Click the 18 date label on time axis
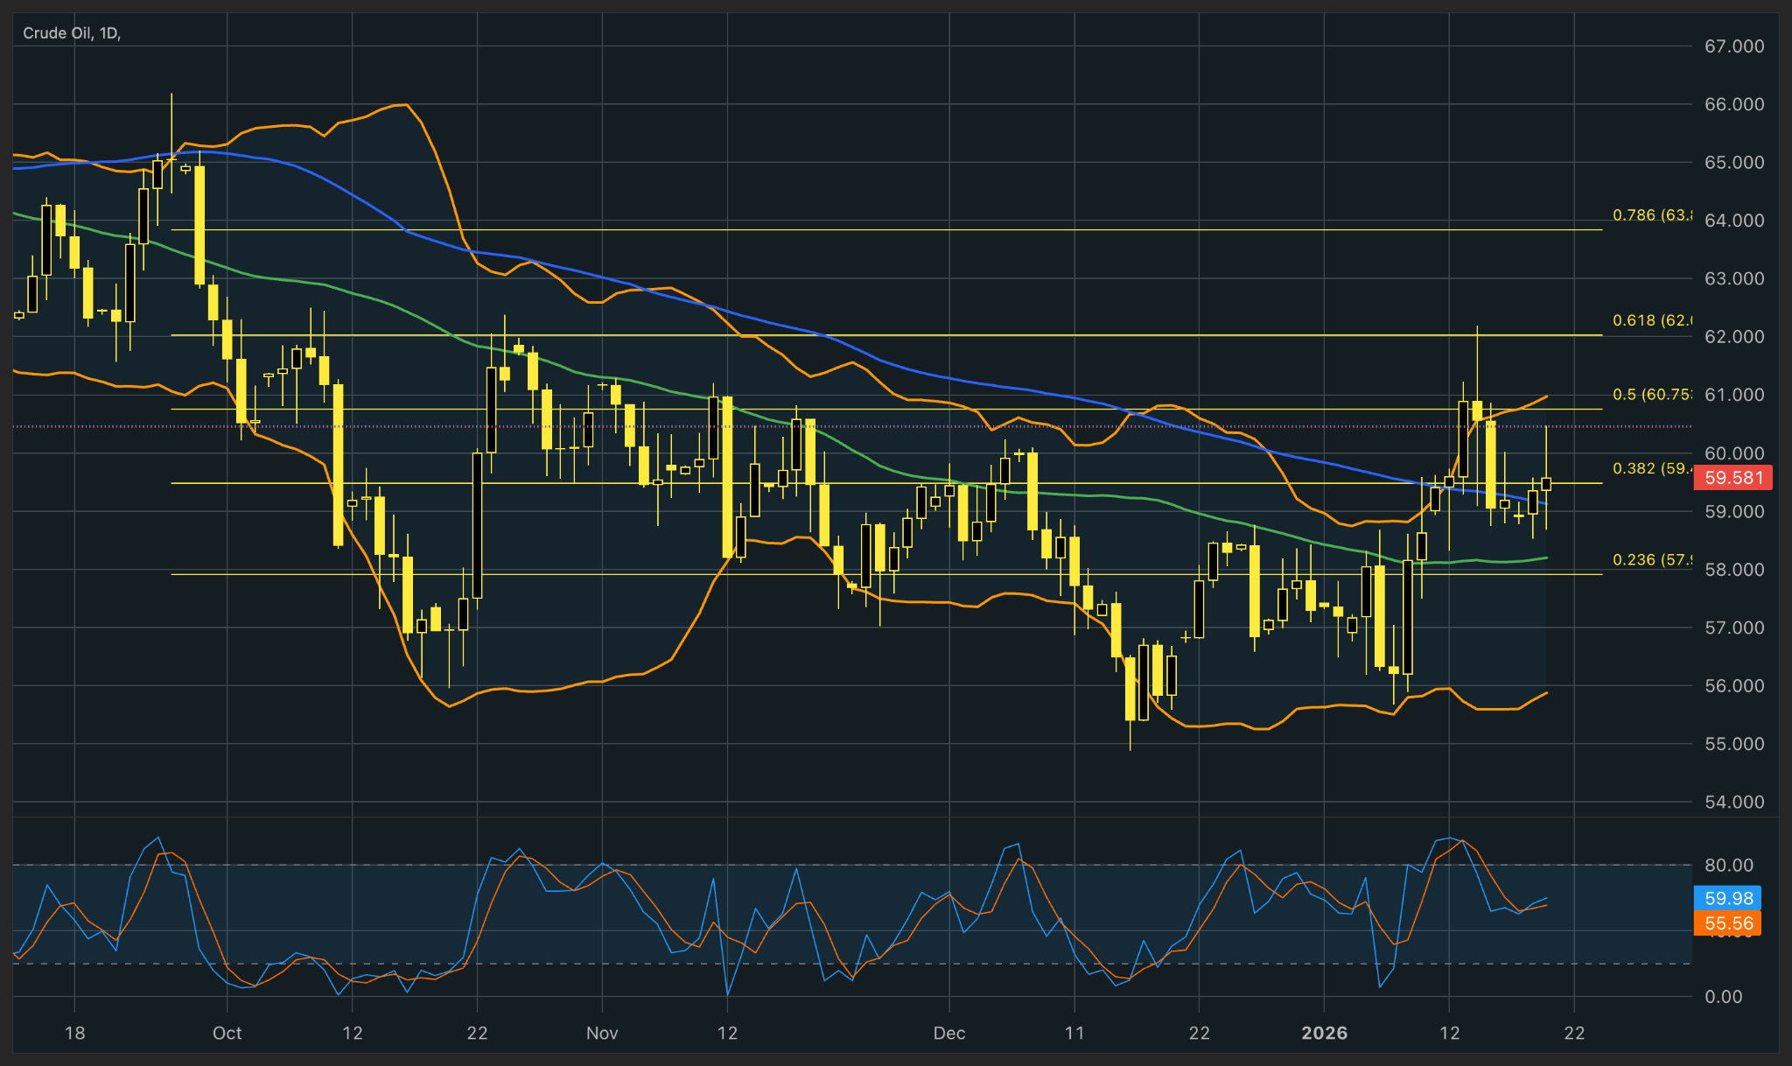The height and width of the screenshot is (1066, 1792). [75, 1033]
